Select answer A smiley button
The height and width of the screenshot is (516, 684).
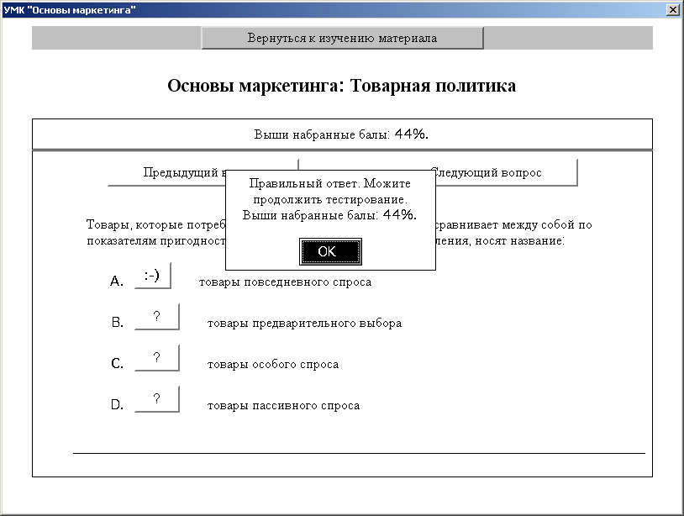coord(152,276)
